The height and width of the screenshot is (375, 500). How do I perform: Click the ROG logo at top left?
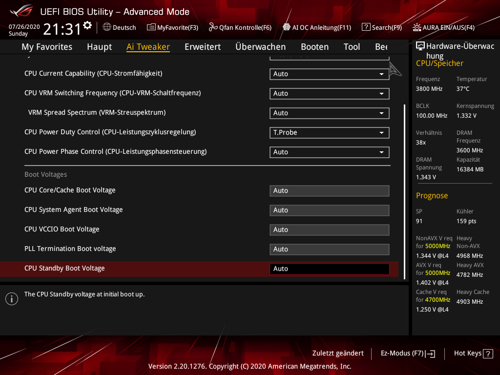pyautogui.click(x=21, y=11)
